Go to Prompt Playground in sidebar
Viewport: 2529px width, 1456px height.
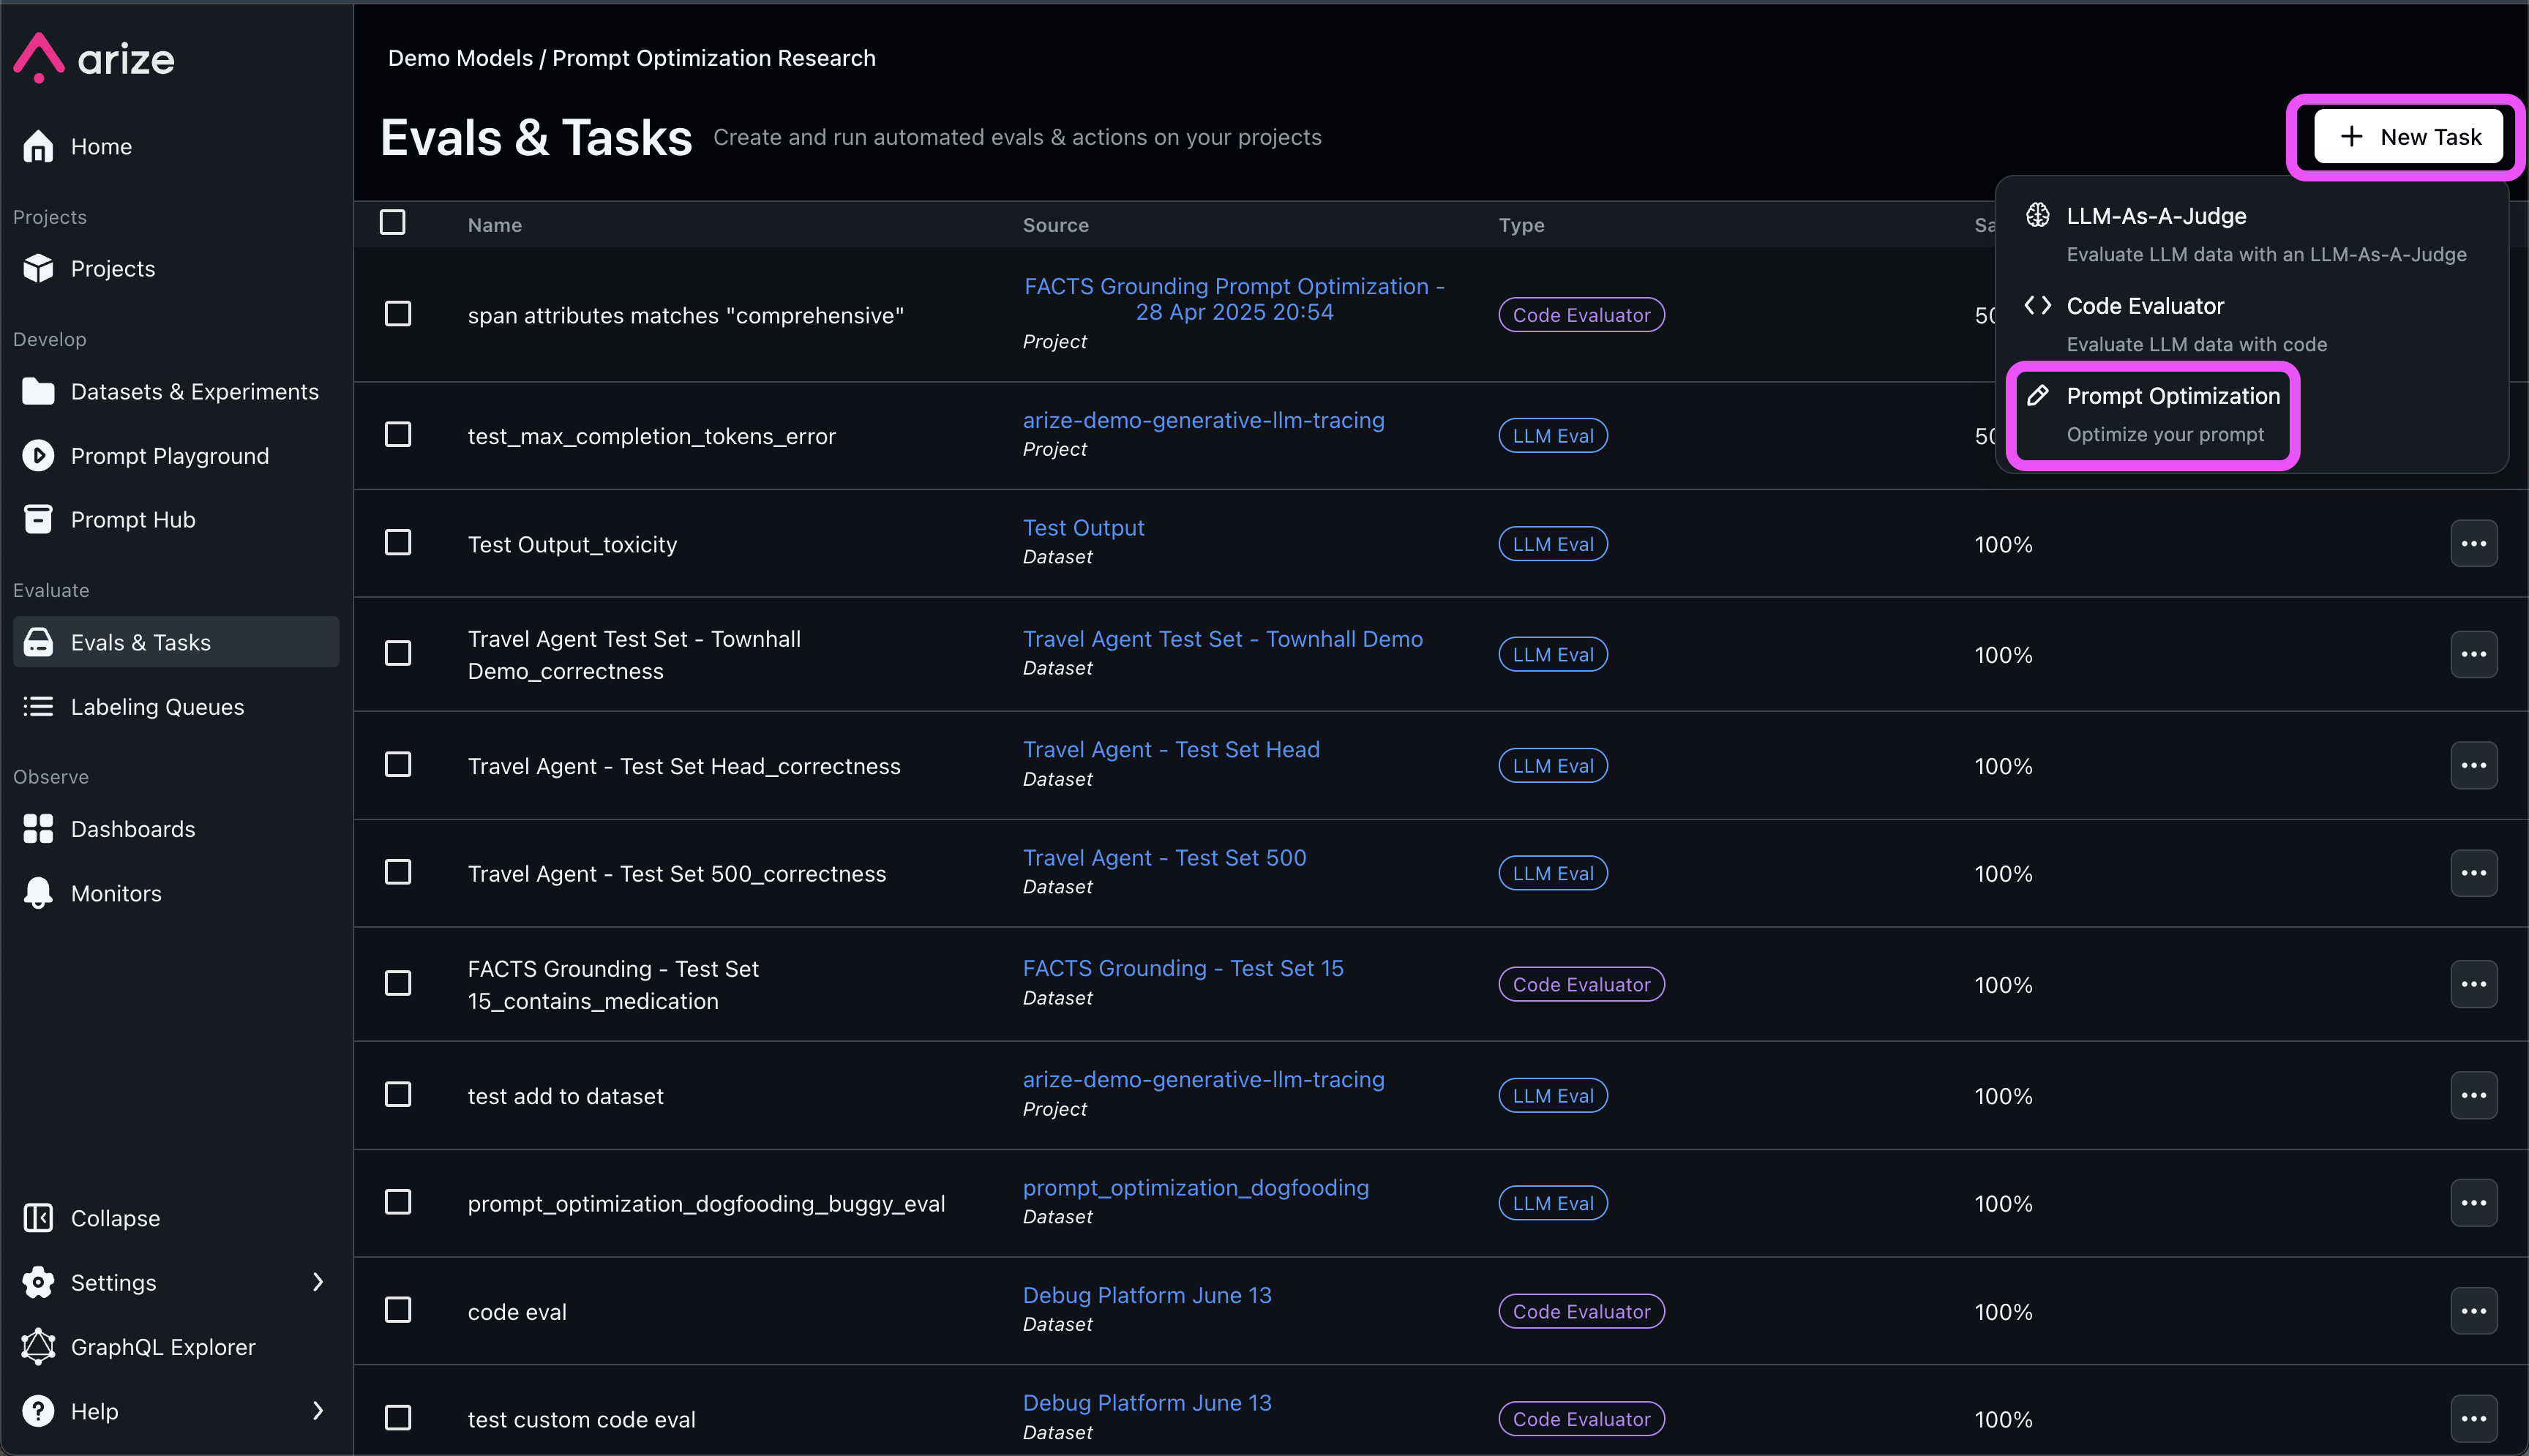point(176,455)
